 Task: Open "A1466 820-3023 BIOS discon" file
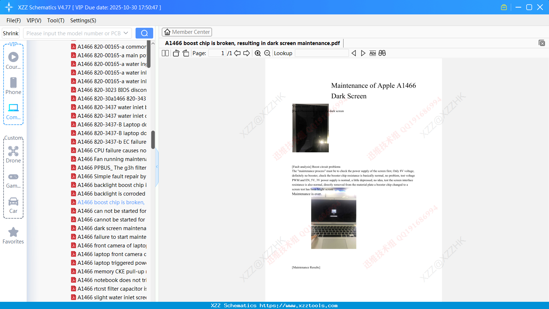coord(109,90)
